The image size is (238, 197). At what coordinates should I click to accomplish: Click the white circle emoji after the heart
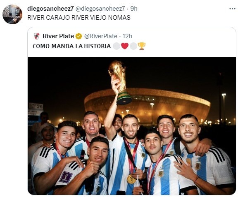[133, 46]
